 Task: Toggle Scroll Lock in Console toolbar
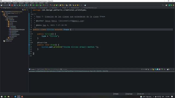pos(153,69)
